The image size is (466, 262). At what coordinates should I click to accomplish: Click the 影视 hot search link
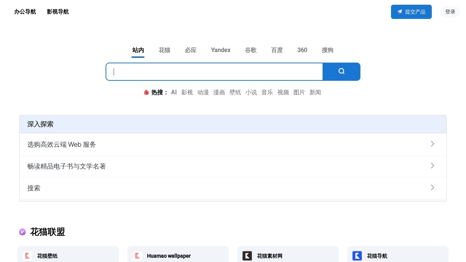click(x=187, y=92)
